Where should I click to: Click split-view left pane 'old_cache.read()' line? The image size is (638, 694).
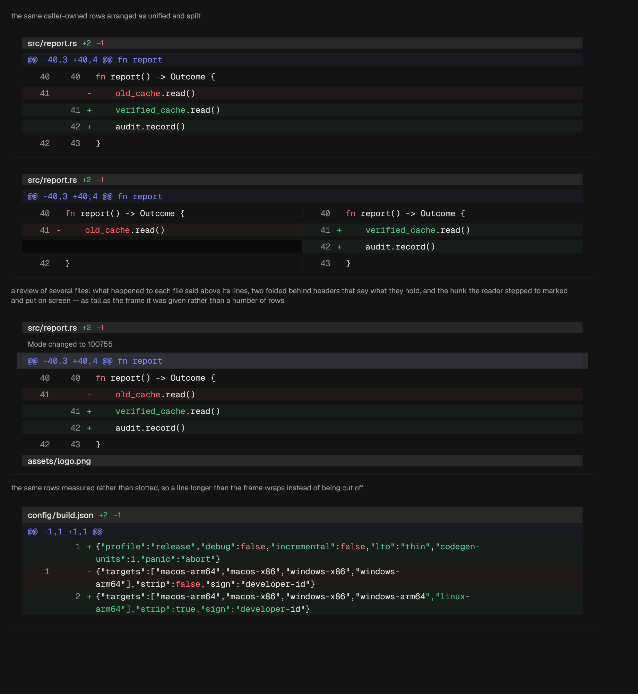(x=162, y=230)
